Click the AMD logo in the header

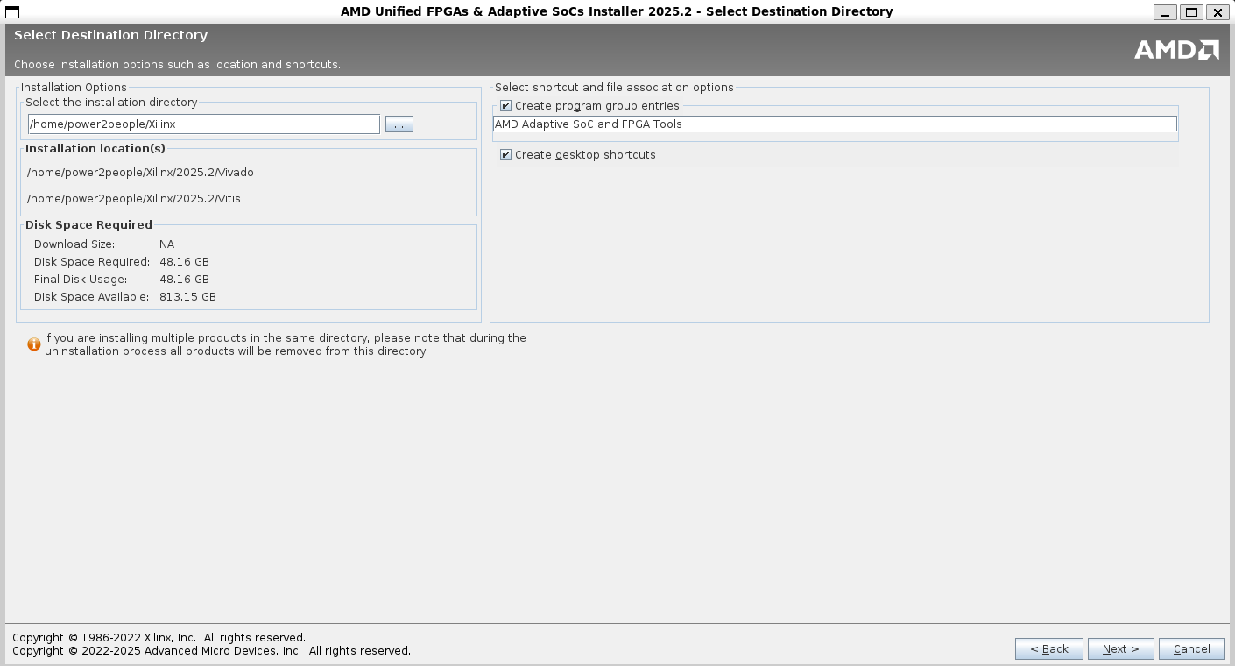click(1176, 50)
